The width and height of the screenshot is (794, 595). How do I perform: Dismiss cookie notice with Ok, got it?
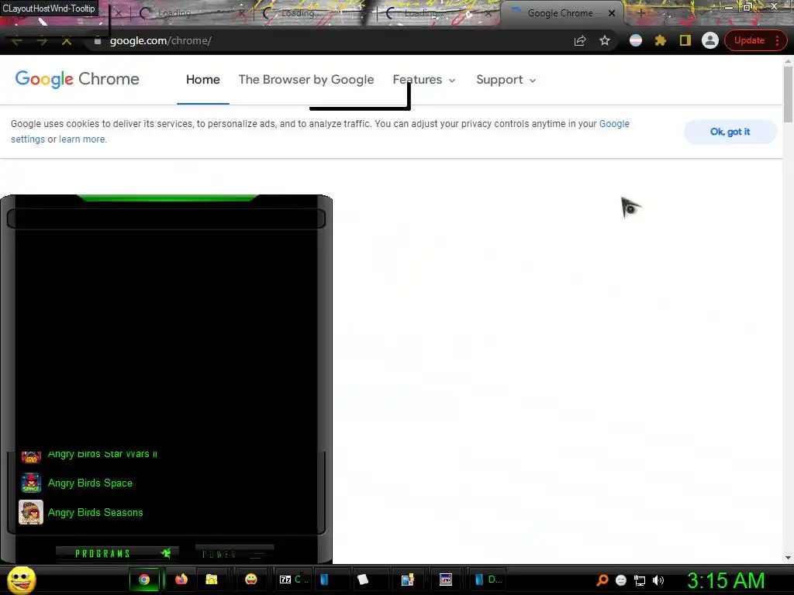[730, 132]
